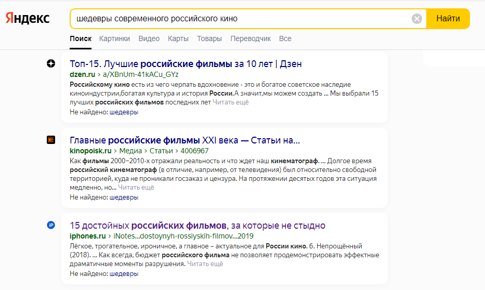Open result 15 достойных российских фильмов
The image size is (485, 290).
(198, 226)
